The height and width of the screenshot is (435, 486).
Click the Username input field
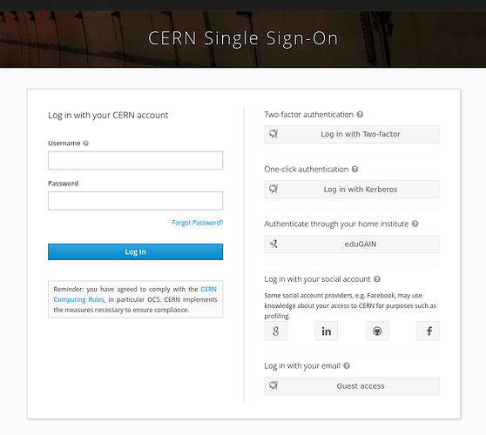(x=136, y=160)
